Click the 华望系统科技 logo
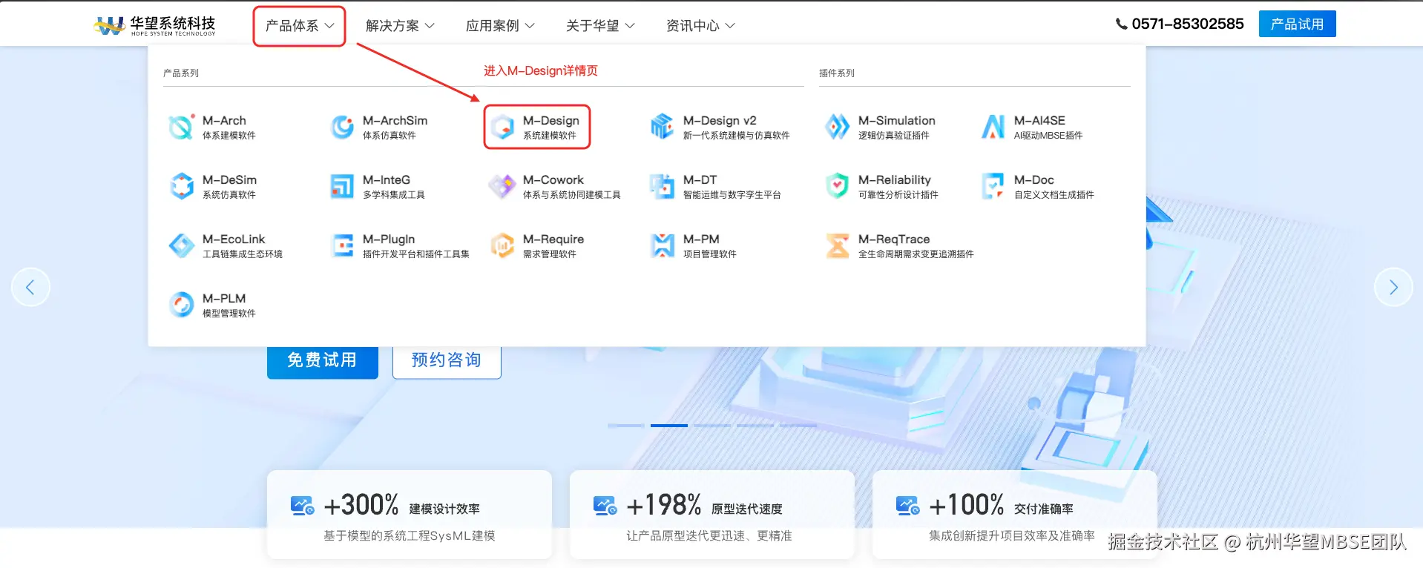Screen dimensions: 1423x568 [154, 26]
